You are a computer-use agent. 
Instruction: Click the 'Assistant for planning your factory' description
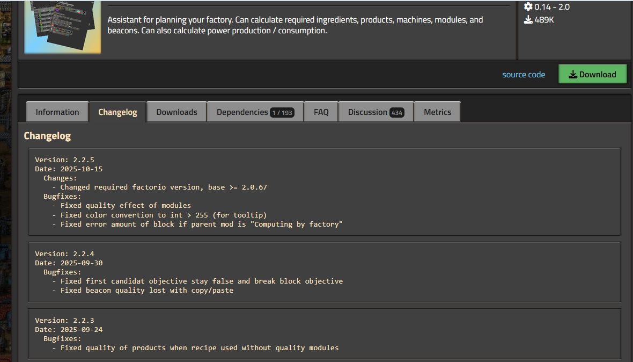(x=295, y=25)
